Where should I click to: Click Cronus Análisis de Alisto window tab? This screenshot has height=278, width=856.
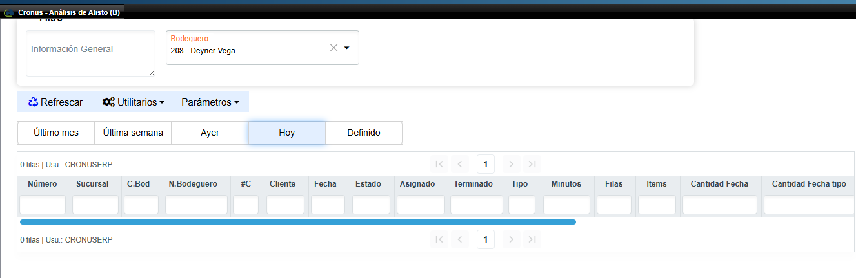point(63,12)
